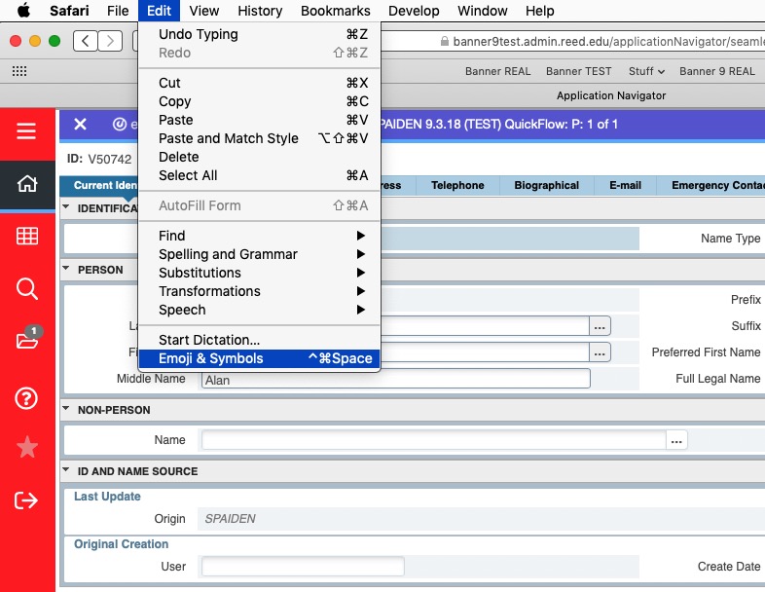Open the hamburger menu in red sidebar
Viewport: 765px width, 592px height.
(x=26, y=130)
